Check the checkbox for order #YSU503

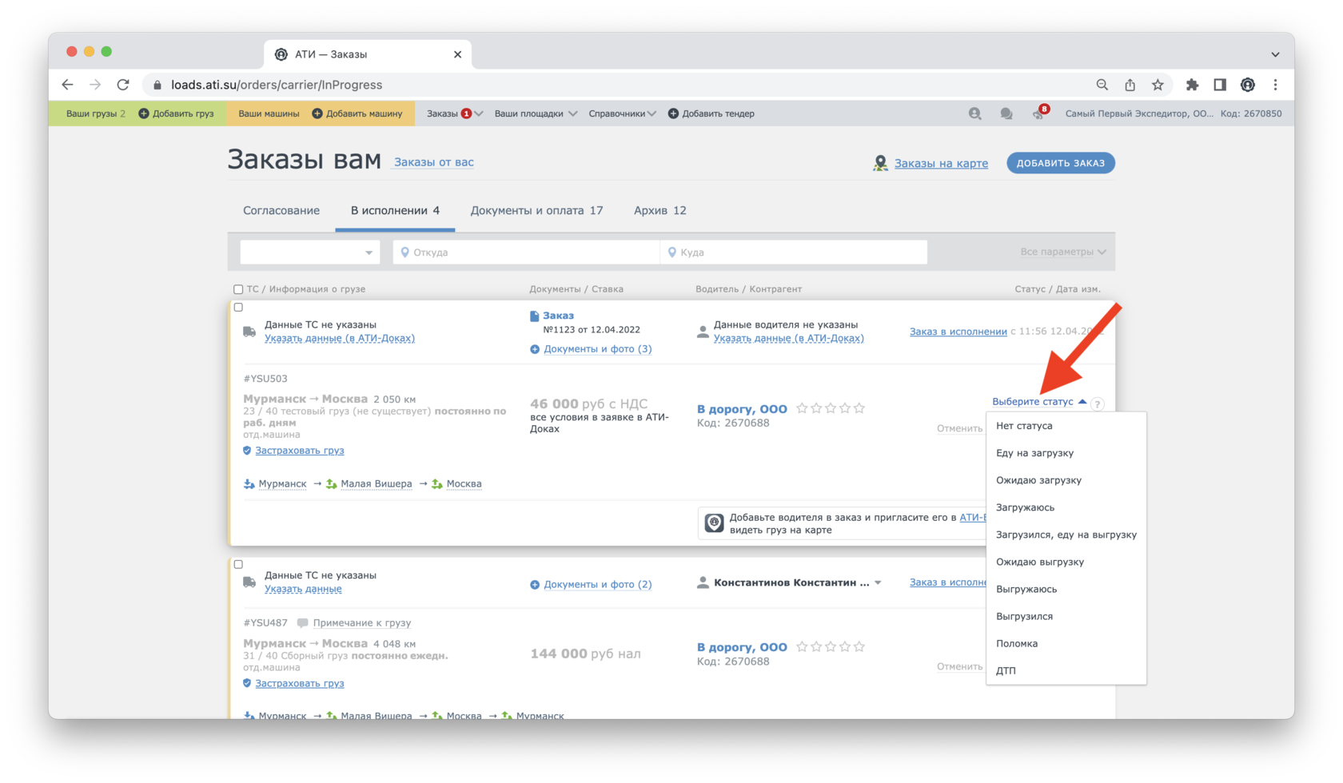[238, 307]
